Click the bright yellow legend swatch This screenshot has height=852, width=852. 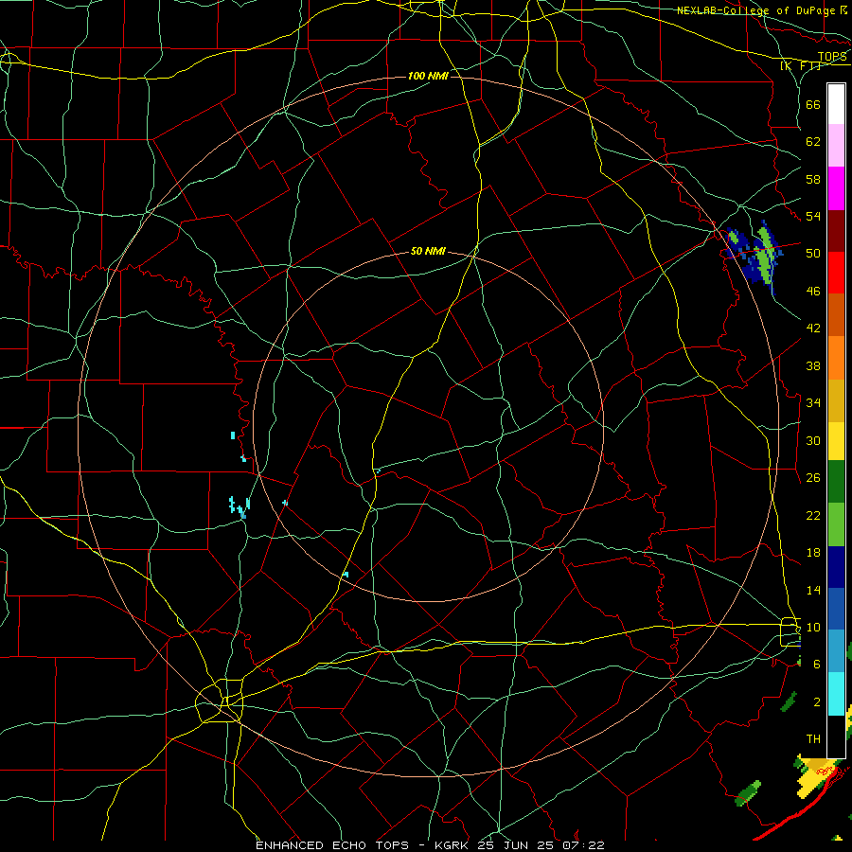click(836, 440)
